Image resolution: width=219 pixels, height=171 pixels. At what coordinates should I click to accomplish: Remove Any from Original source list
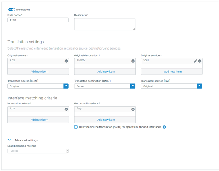point(66,61)
